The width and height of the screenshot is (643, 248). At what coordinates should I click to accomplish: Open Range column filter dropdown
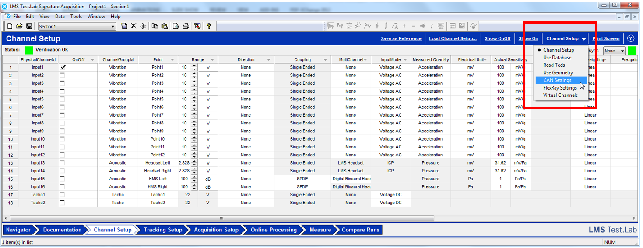click(x=212, y=59)
